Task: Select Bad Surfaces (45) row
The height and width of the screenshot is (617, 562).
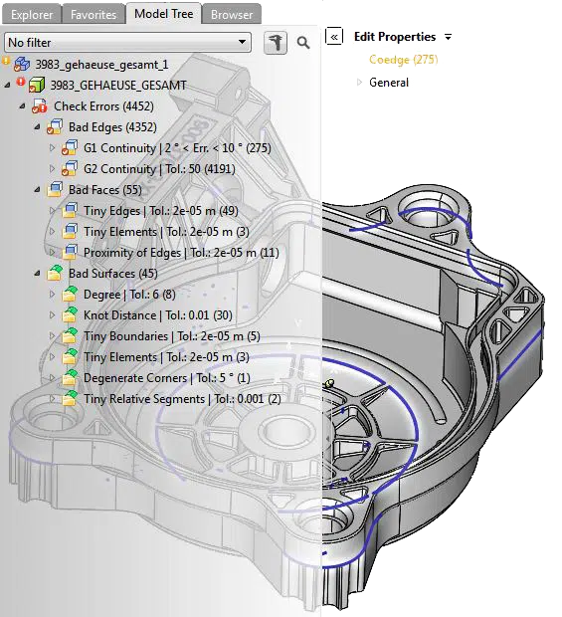Action: [x=112, y=273]
